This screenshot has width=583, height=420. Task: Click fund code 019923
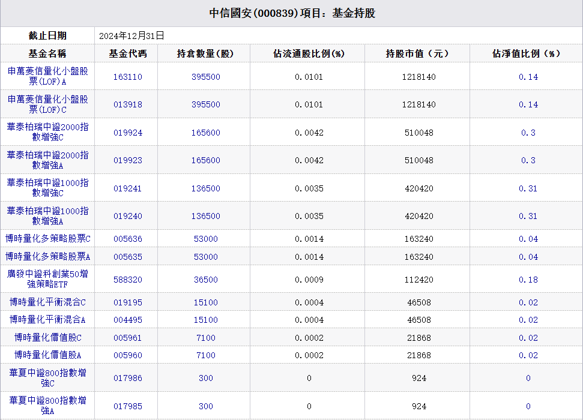[x=127, y=160]
